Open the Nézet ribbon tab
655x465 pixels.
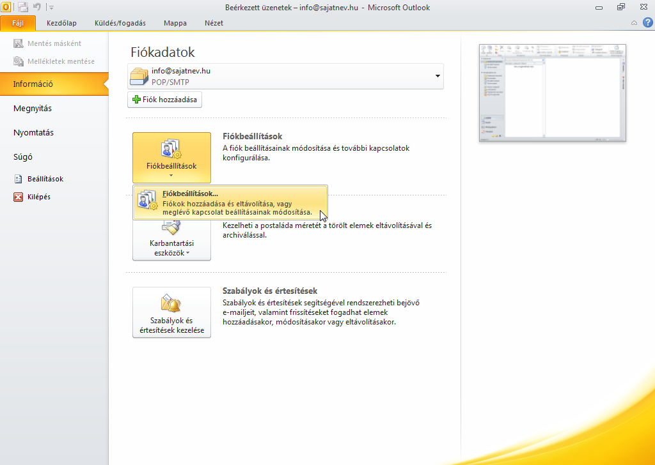click(x=214, y=23)
